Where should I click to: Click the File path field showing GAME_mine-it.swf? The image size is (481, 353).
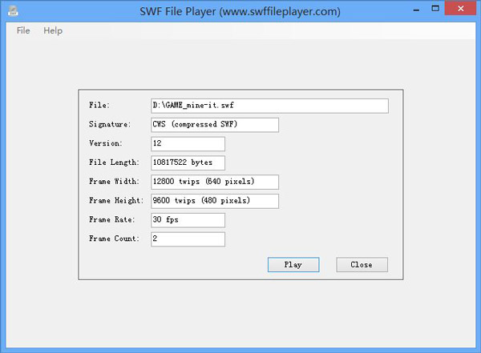[x=269, y=106]
